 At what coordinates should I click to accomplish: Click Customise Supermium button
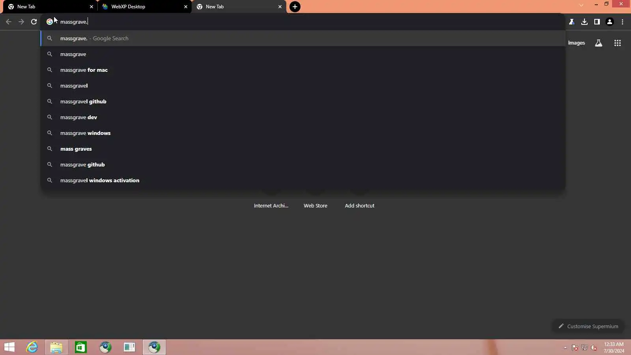point(588,326)
